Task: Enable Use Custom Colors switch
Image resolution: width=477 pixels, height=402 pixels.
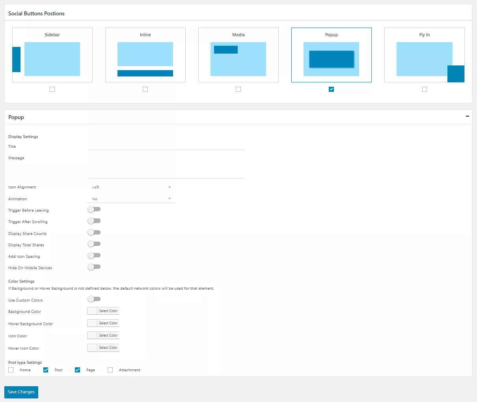Action: [x=94, y=299]
